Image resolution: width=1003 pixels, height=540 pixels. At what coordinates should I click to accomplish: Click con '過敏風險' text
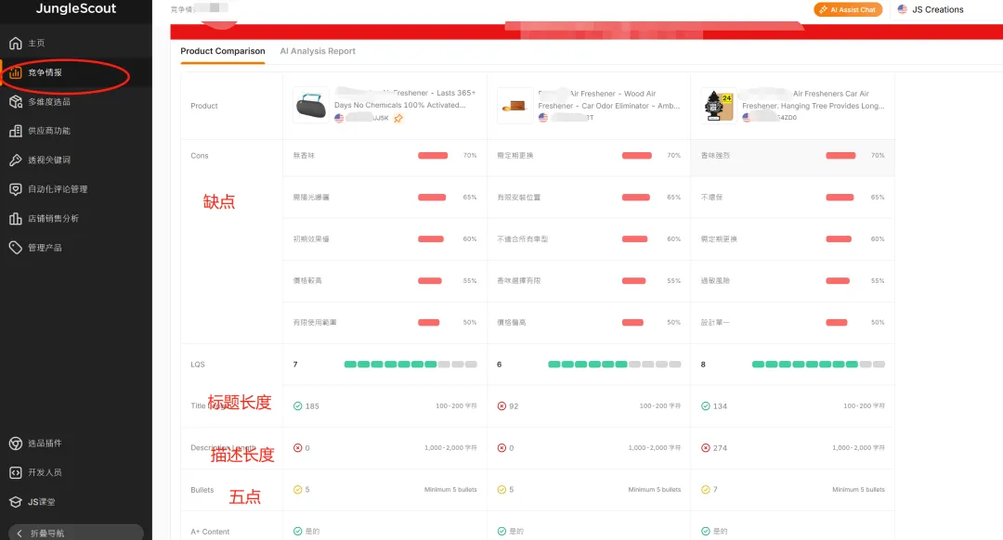click(x=715, y=281)
